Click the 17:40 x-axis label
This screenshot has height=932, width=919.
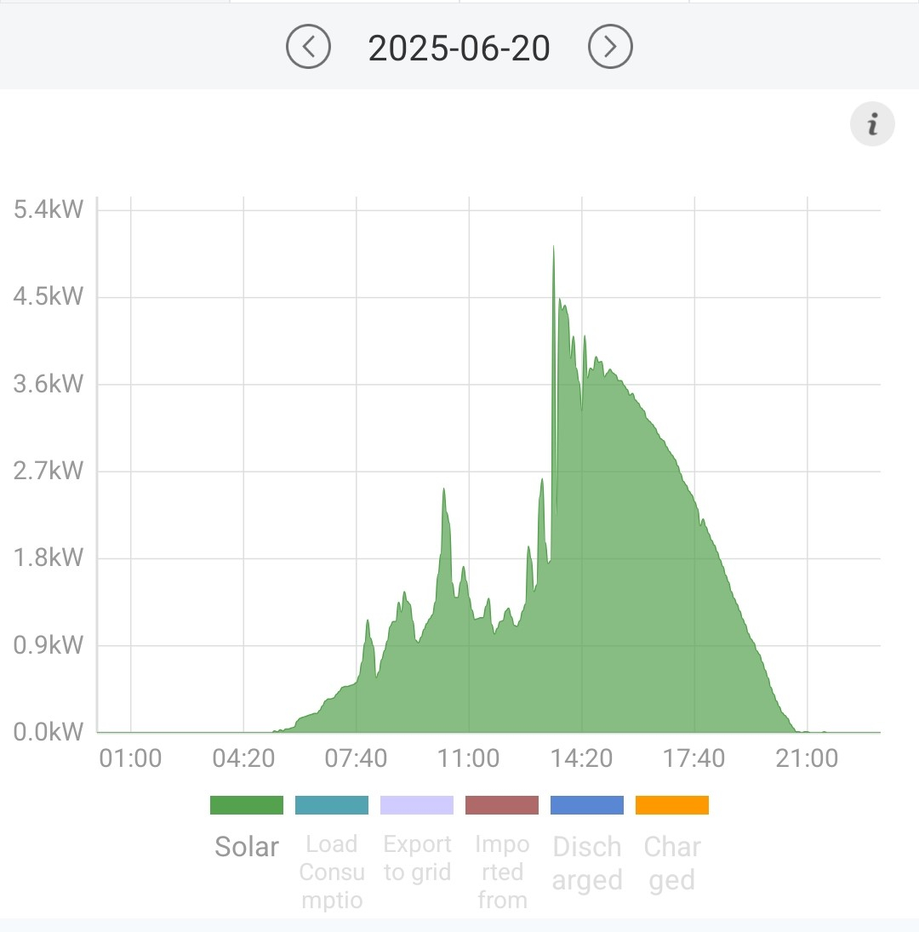pos(694,758)
